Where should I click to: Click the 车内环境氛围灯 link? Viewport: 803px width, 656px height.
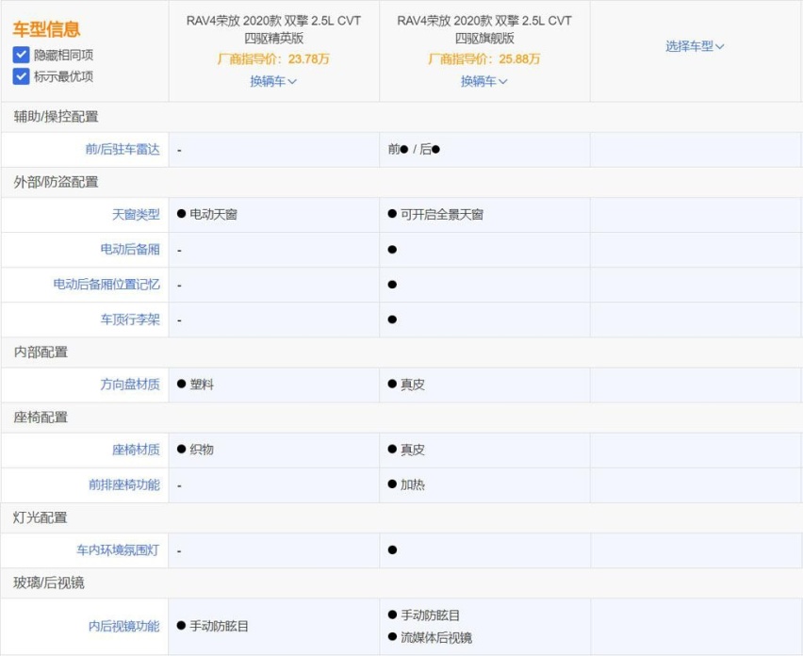(x=119, y=549)
